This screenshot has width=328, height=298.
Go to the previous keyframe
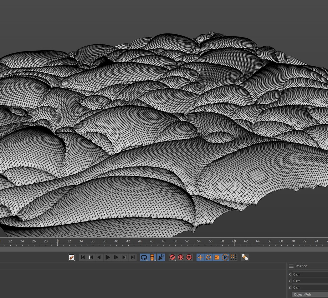pyautogui.click(x=91, y=257)
